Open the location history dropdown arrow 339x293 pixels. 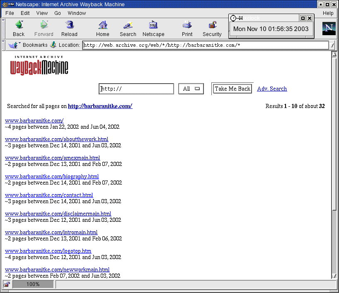point(332,45)
